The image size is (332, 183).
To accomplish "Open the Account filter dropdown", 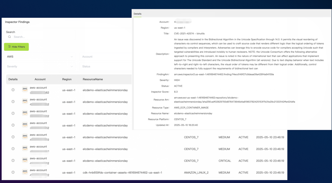I will coord(105,57).
